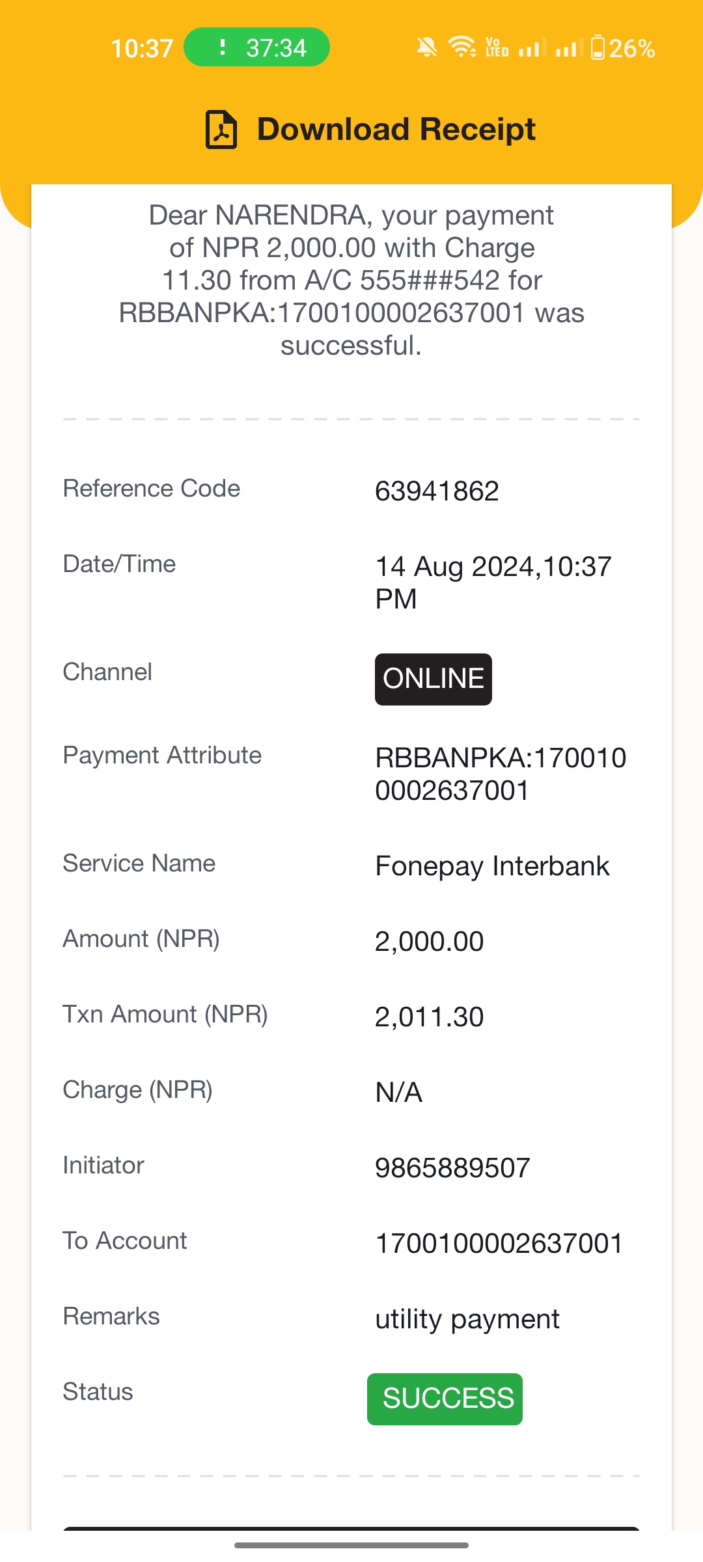
Task: Tap the PDF receipt icon
Action: 221,130
